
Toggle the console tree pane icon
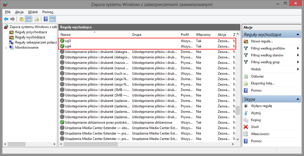(x=28, y=19)
